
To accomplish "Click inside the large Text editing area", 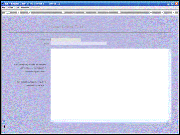I will point(109,84).
